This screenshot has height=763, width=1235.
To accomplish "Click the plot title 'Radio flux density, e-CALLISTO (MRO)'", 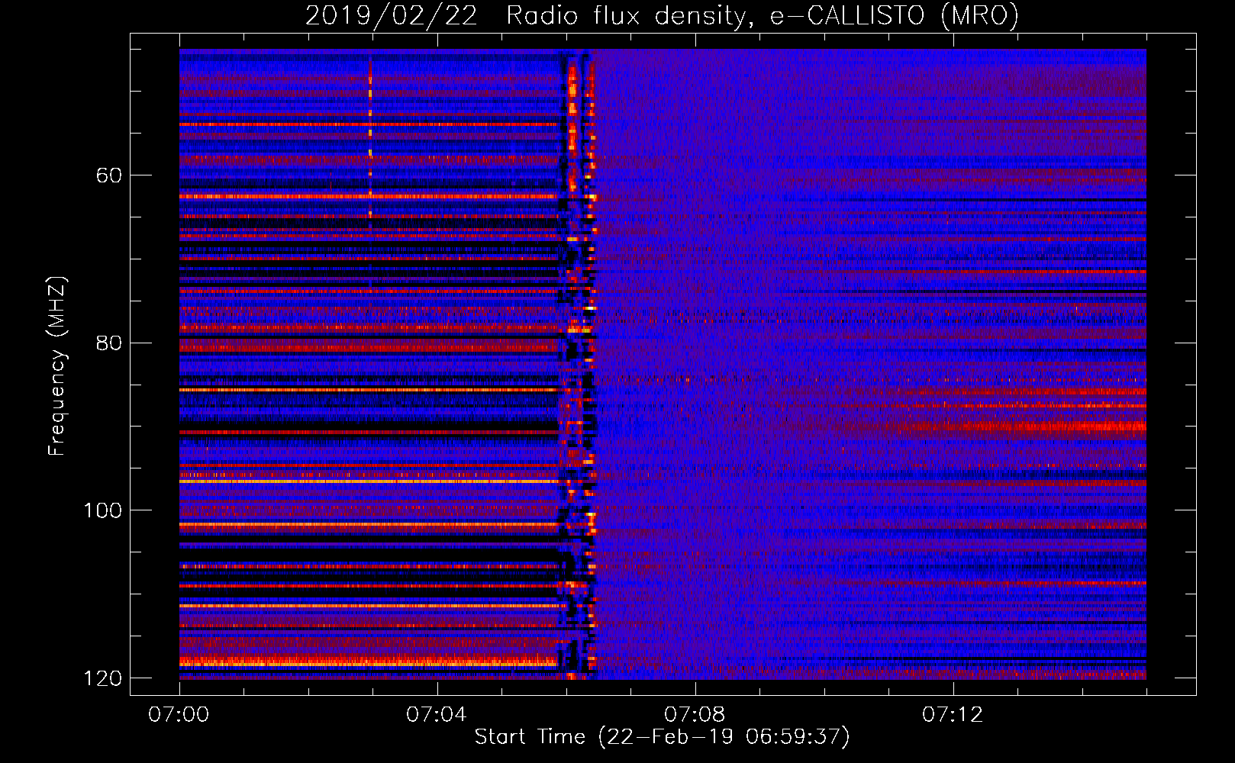I will [763, 15].
